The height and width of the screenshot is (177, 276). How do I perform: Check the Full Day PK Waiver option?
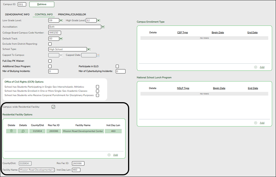click(50, 61)
